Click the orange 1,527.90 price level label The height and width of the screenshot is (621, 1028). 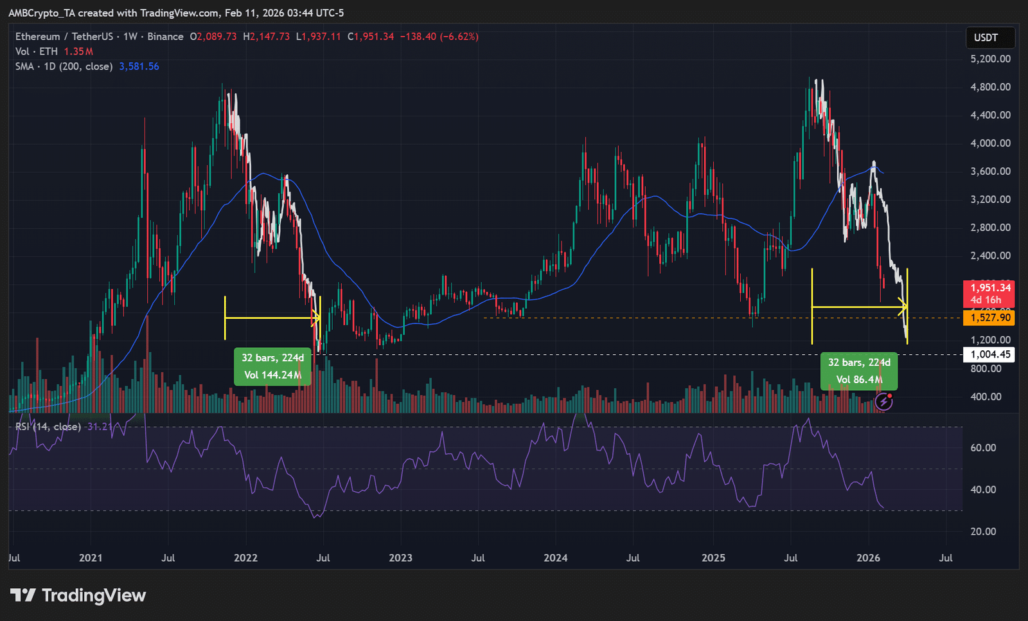pos(989,318)
